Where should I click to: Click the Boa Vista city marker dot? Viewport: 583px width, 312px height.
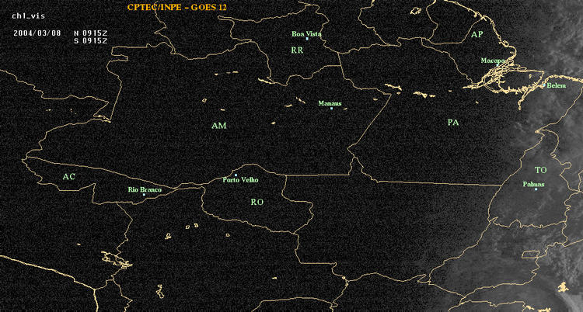pyautogui.click(x=307, y=39)
